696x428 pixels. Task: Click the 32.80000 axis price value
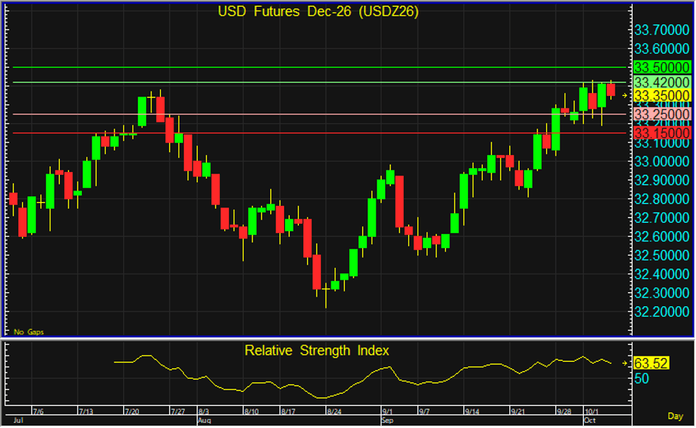[662, 199]
